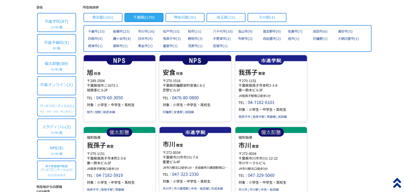Call phone number 04-7182-5919
This screenshot has width=405, height=192.
click(110, 175)
